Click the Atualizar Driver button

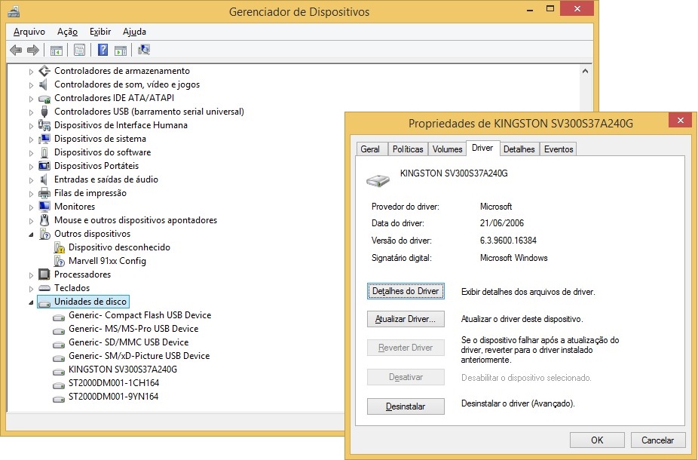coord(406,319)
